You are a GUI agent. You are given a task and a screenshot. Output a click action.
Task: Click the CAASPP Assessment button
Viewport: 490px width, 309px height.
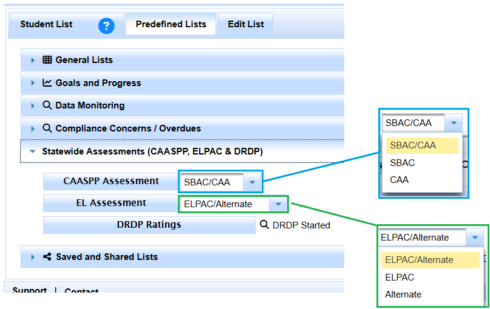111,182
